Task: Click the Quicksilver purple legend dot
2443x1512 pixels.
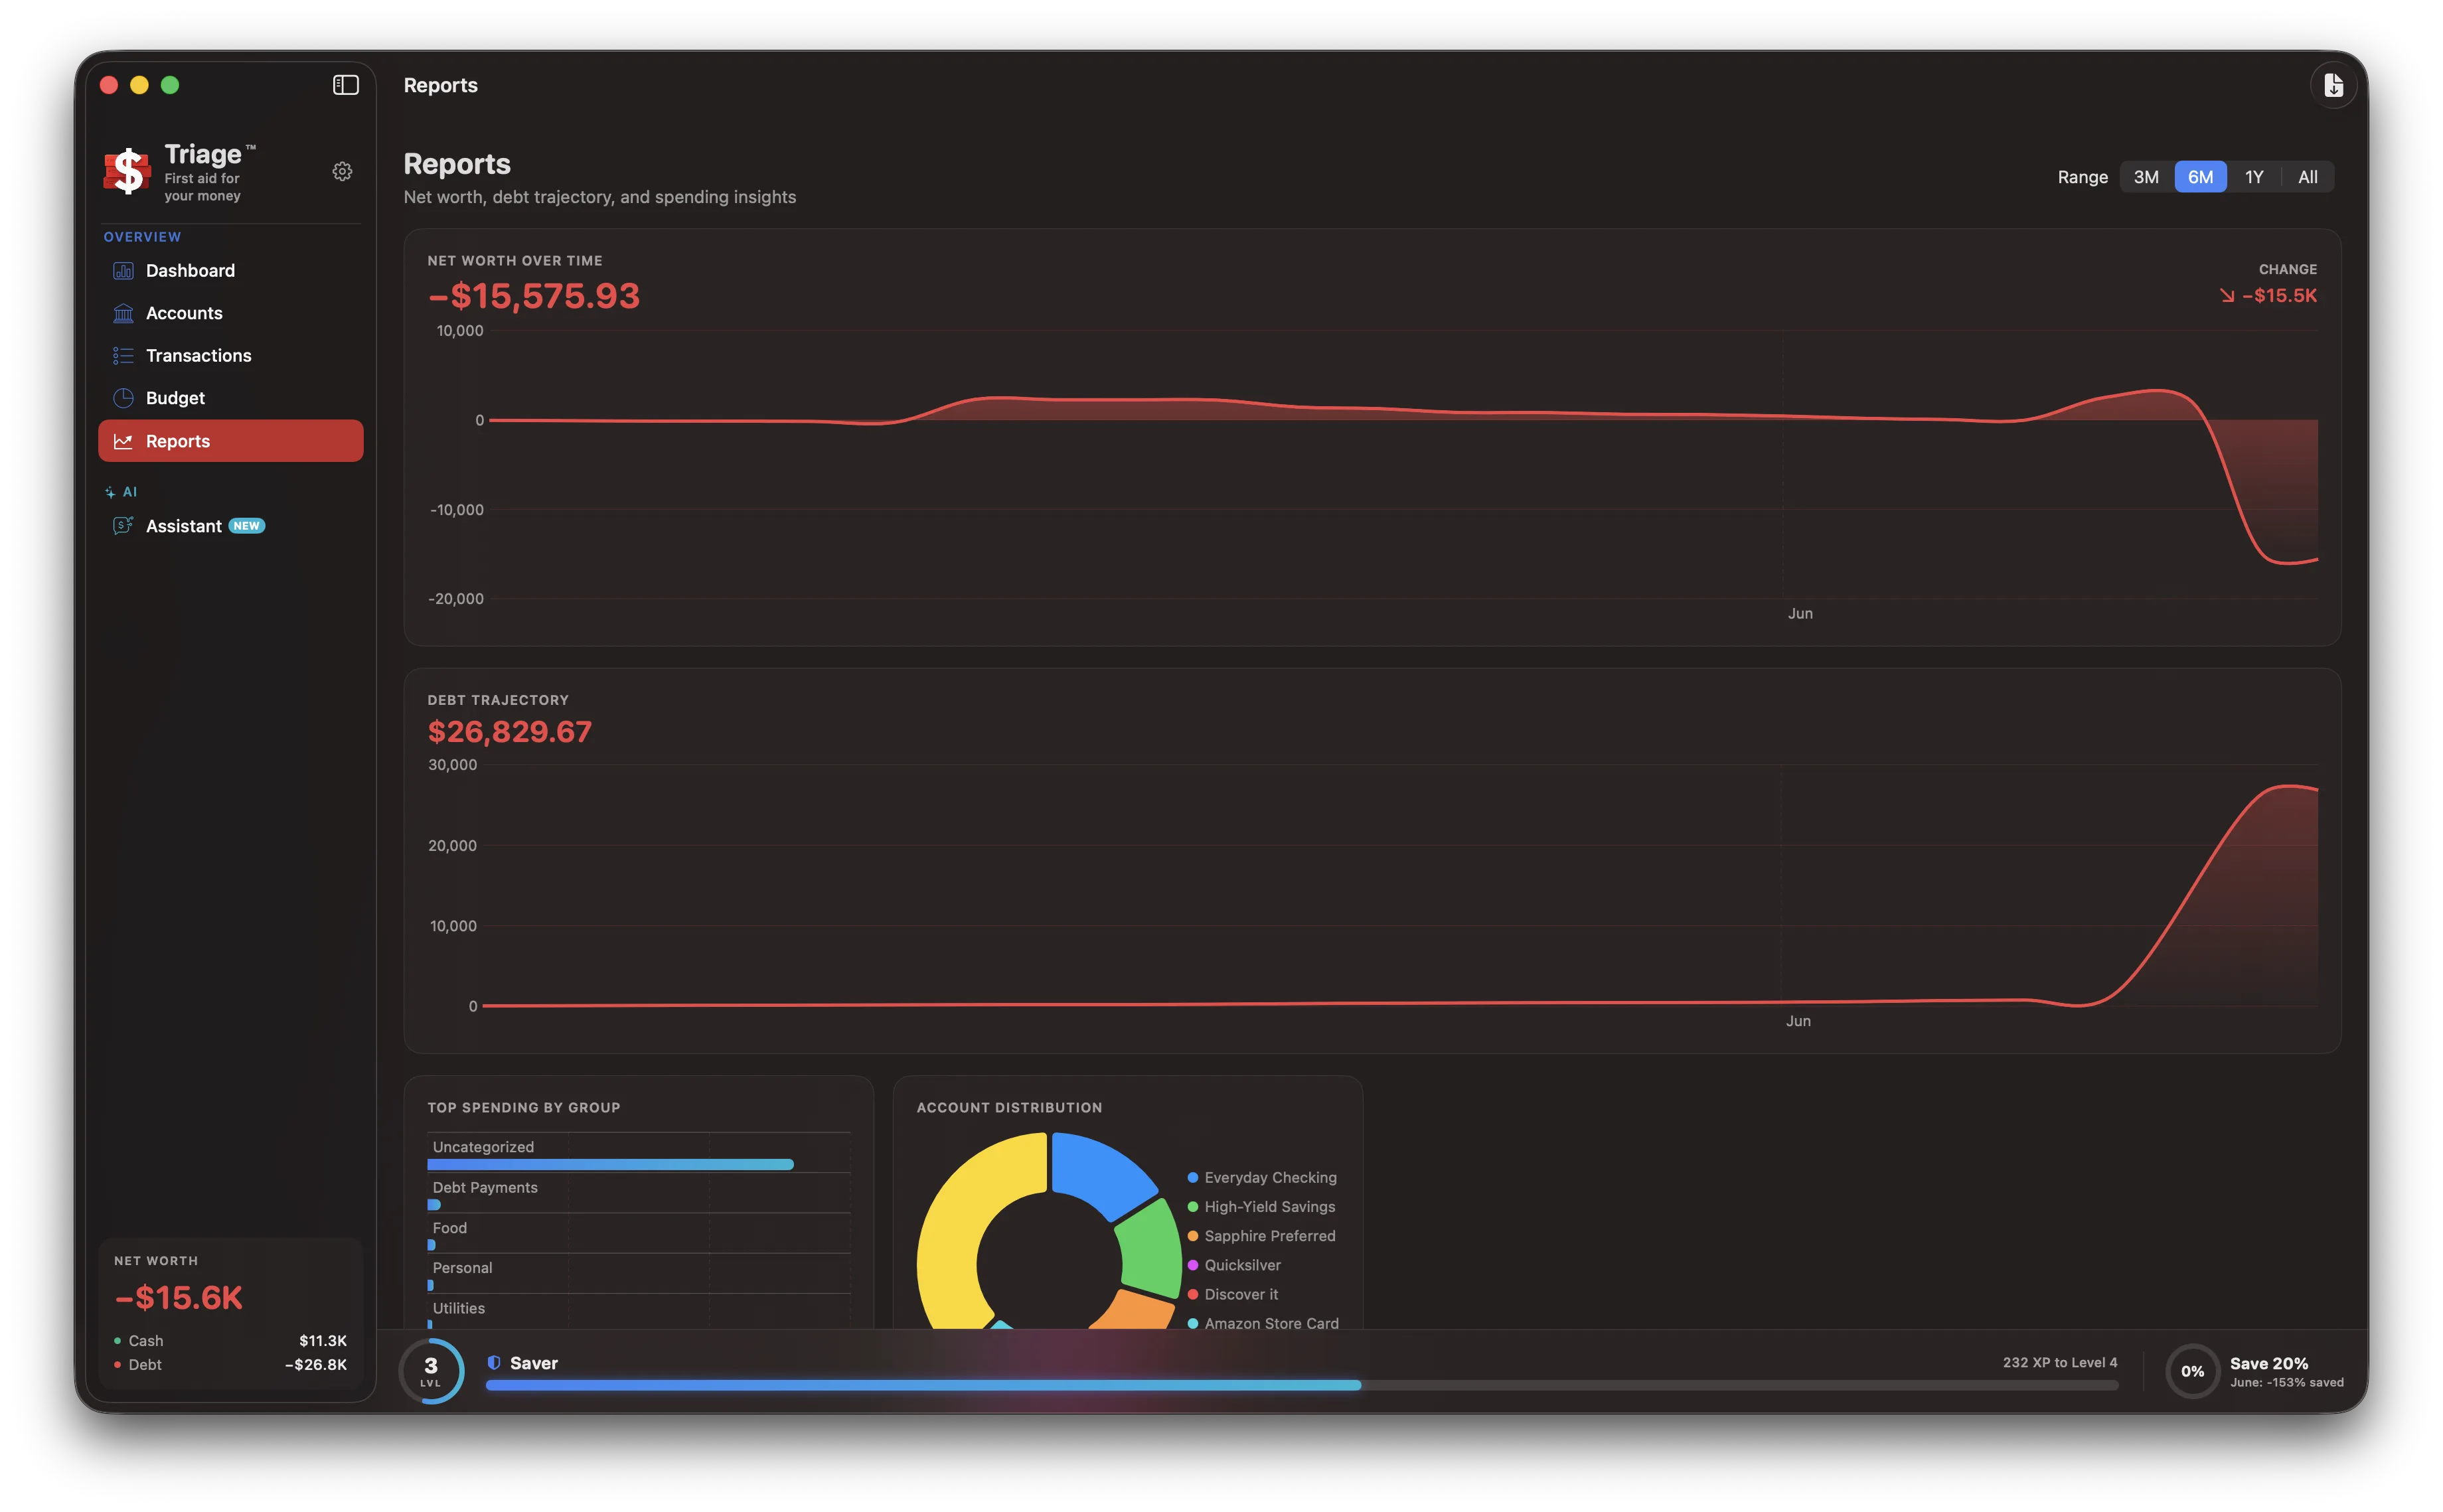Action: 1192,1265
